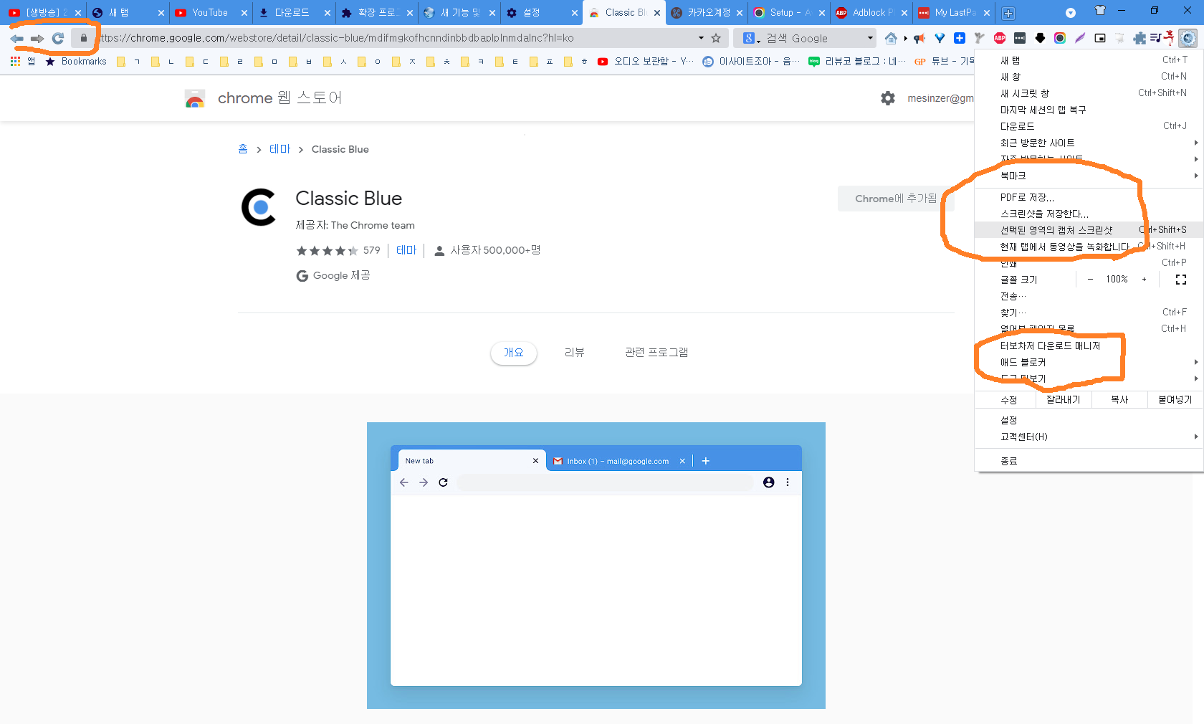Open the red ABP Adblock extension icon
Viewport: 1204px width, 724px height.
click(x=1000, y=38)
